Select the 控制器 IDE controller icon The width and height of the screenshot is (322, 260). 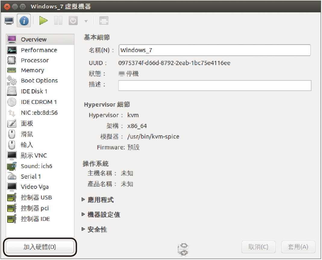click(12, 219)
